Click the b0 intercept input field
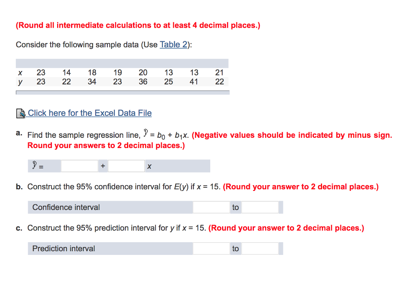 coord(79,166)
